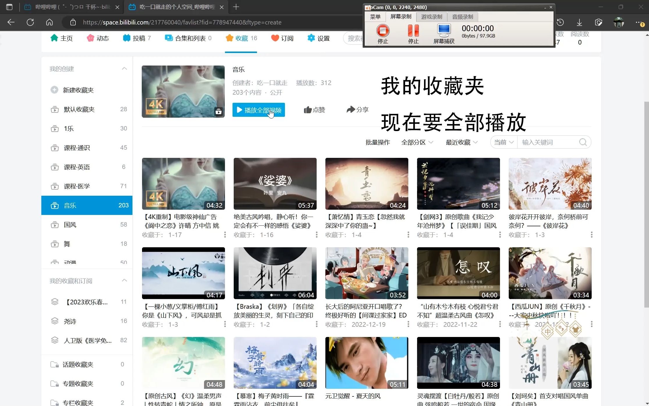
Task: Open more options for 4K重制 video
Action: (x=225, y=235)
